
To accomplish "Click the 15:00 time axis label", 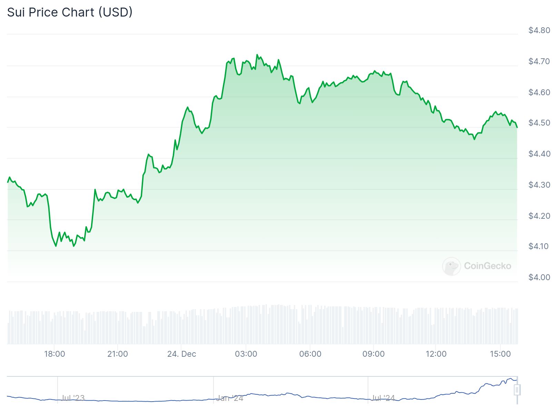I will (x=500, y=354).
